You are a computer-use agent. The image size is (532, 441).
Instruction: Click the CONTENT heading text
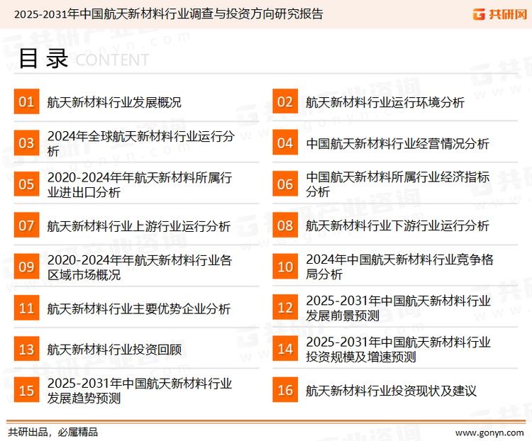[x=112, y=60]
